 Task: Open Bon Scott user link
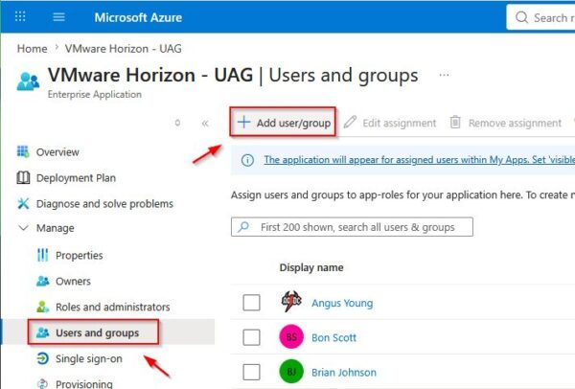pyautogui.click(x=333, y=337)
